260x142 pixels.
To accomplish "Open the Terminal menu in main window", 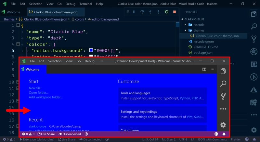I will 85,4.
